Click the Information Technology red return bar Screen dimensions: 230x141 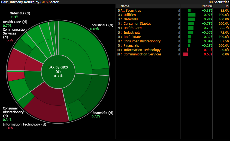coord(187,50)
